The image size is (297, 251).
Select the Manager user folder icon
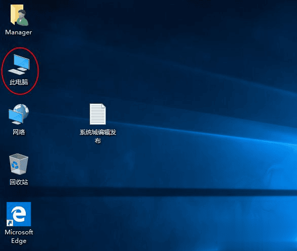click(19, 15)
